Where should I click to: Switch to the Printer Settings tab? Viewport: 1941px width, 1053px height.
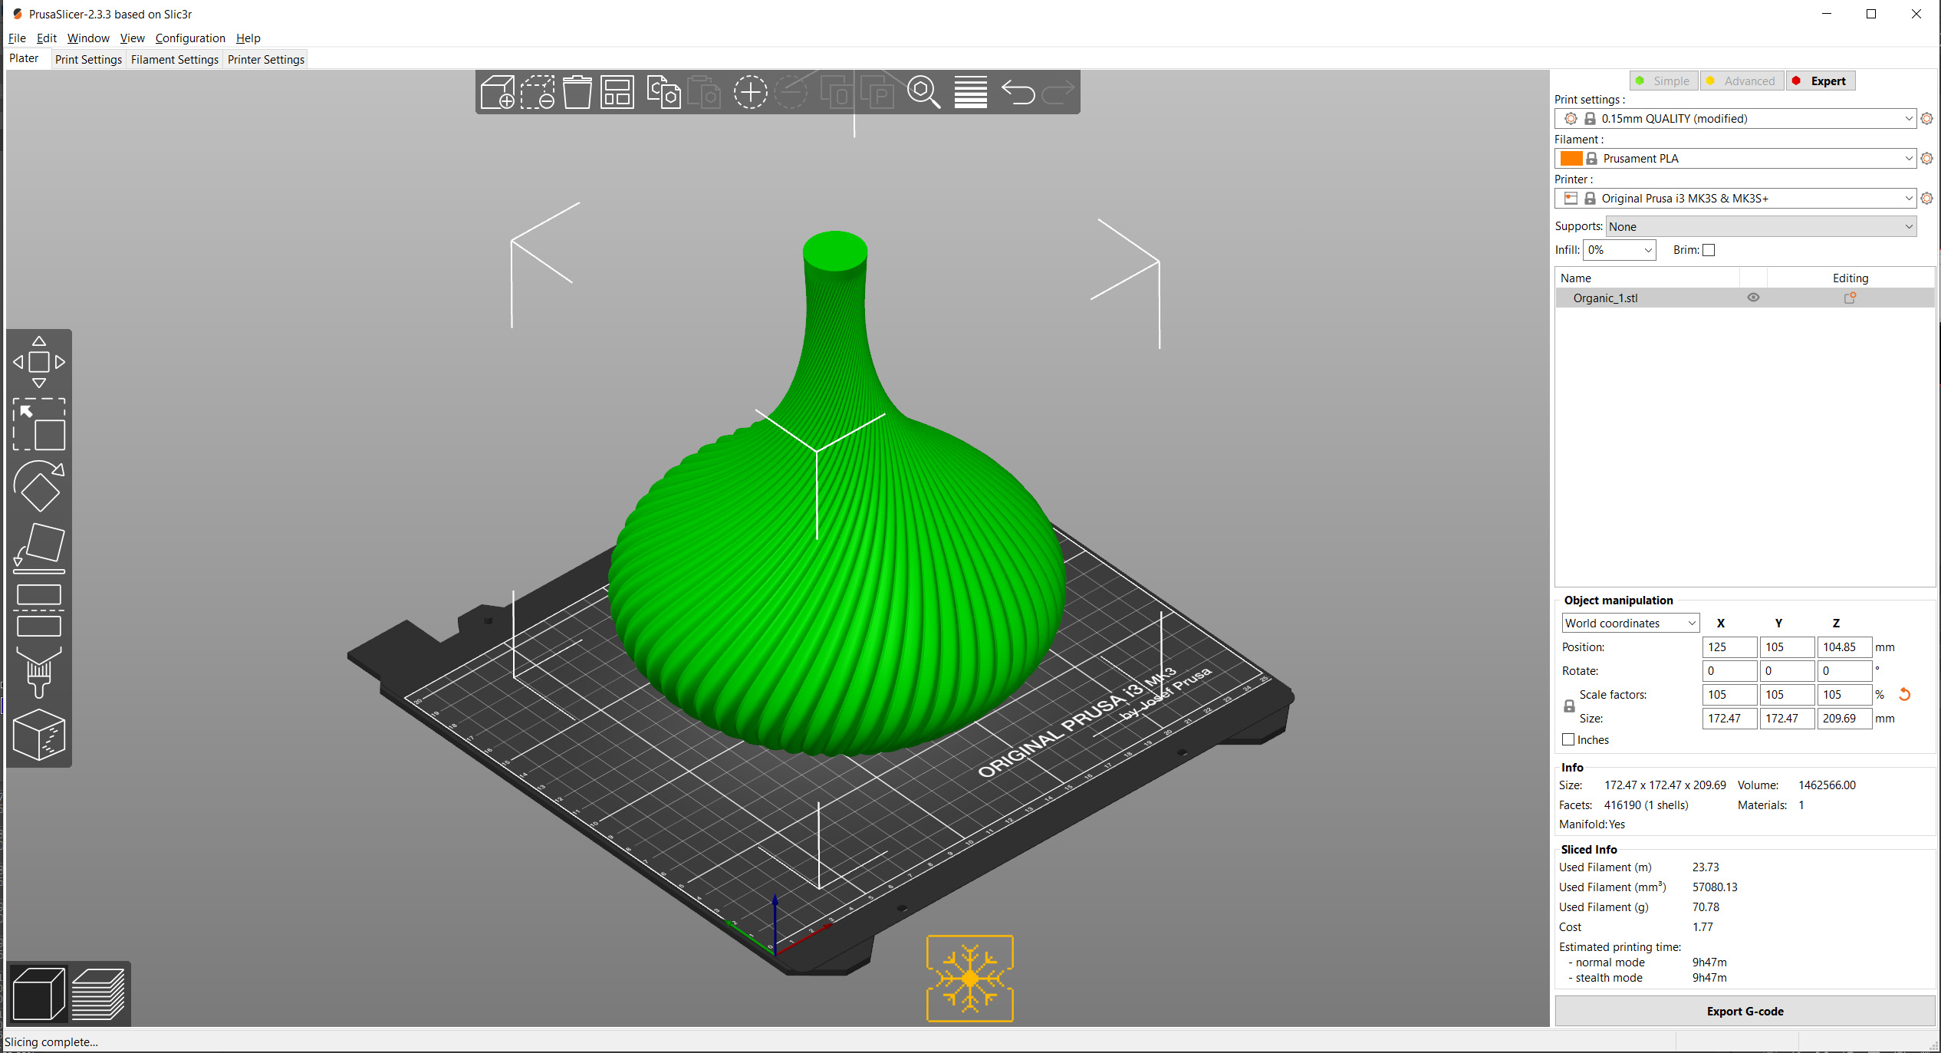(x=265, y=59)
